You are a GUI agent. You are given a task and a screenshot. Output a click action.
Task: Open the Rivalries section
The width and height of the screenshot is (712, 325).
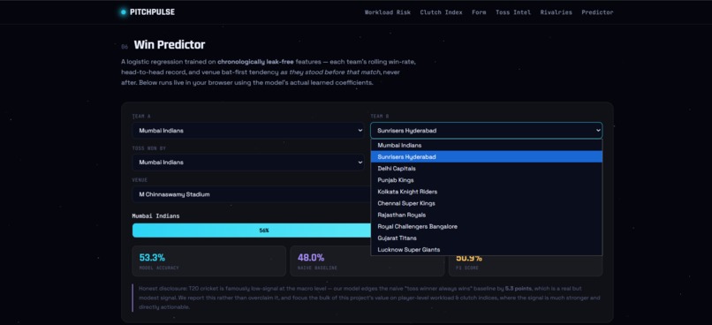pyautogui.click(x=556, y=12)
